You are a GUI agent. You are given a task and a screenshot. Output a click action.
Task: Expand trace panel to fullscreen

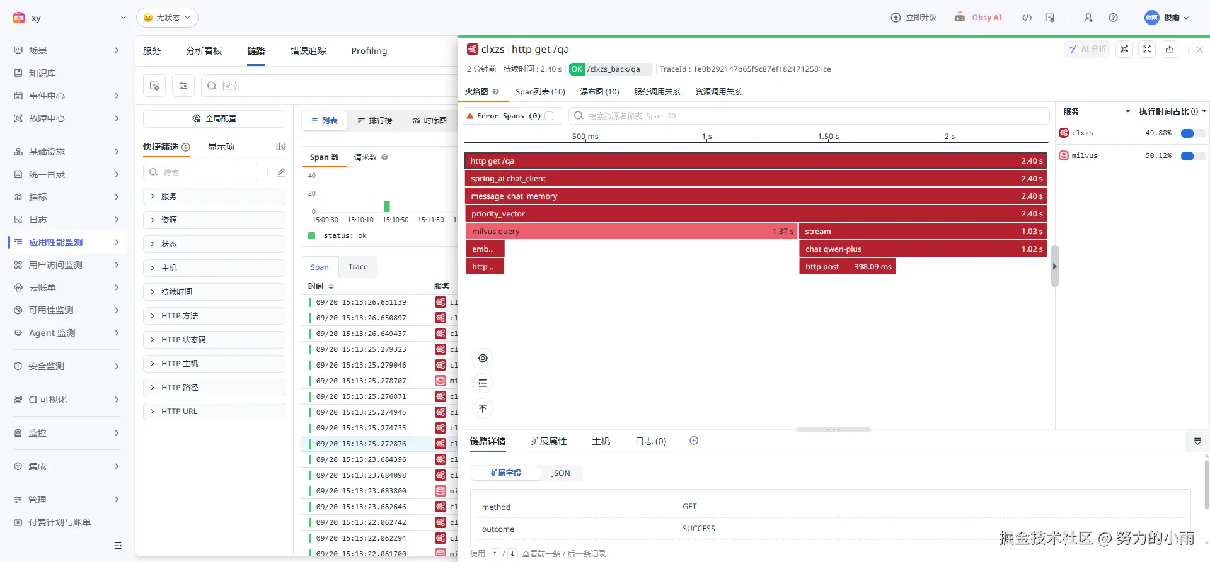coord(1147,49)
